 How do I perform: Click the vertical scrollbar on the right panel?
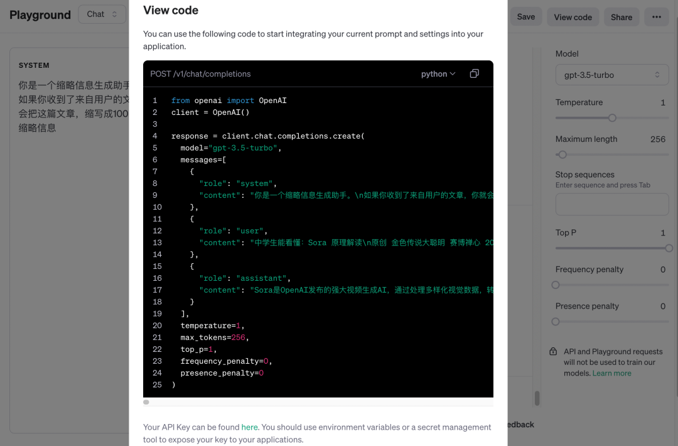(x=537, y=398)
